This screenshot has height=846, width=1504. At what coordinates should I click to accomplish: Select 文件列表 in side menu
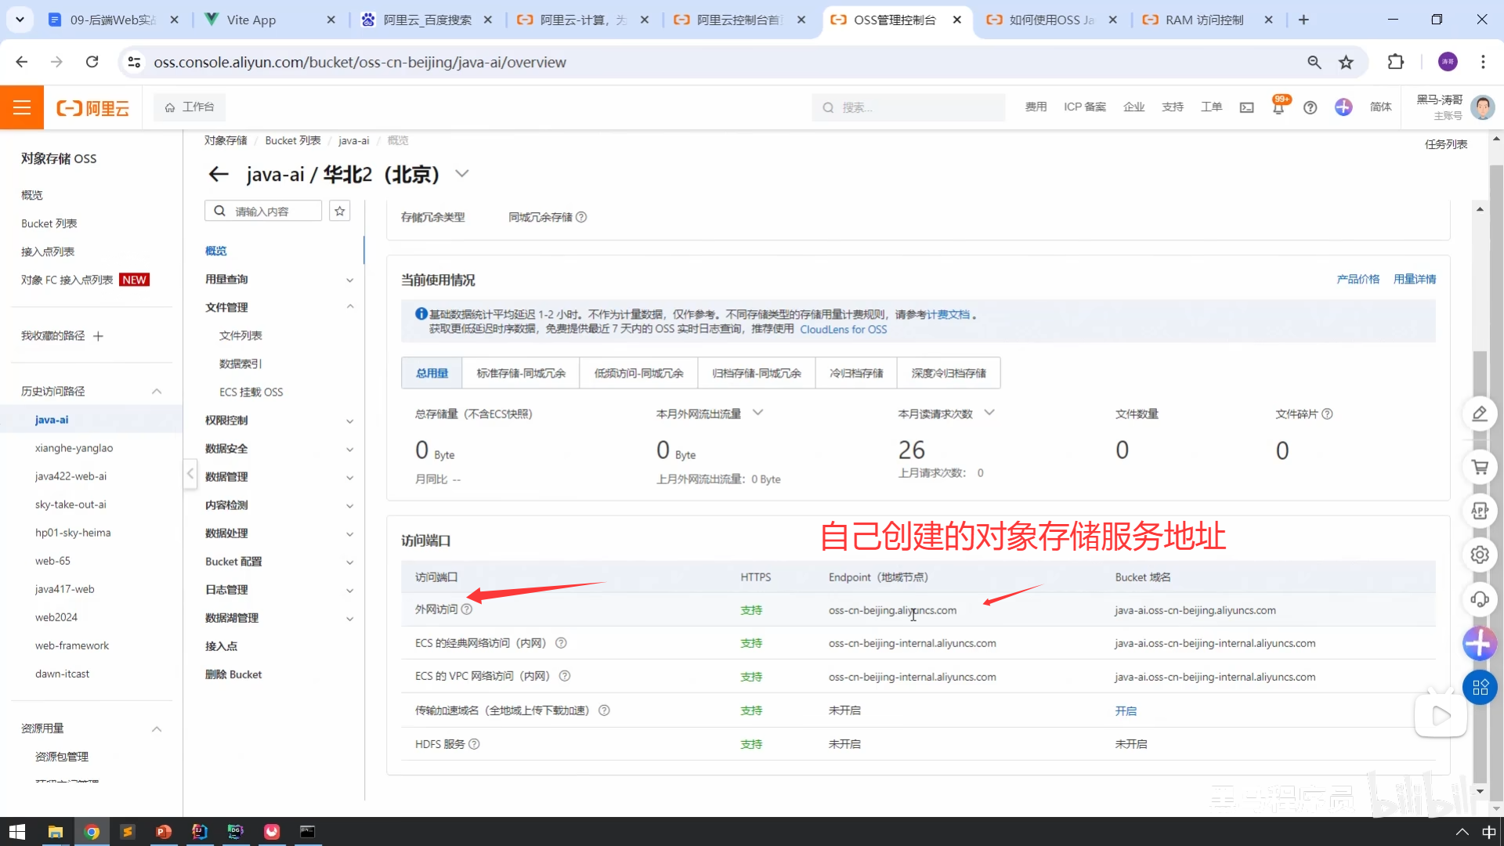240,335
